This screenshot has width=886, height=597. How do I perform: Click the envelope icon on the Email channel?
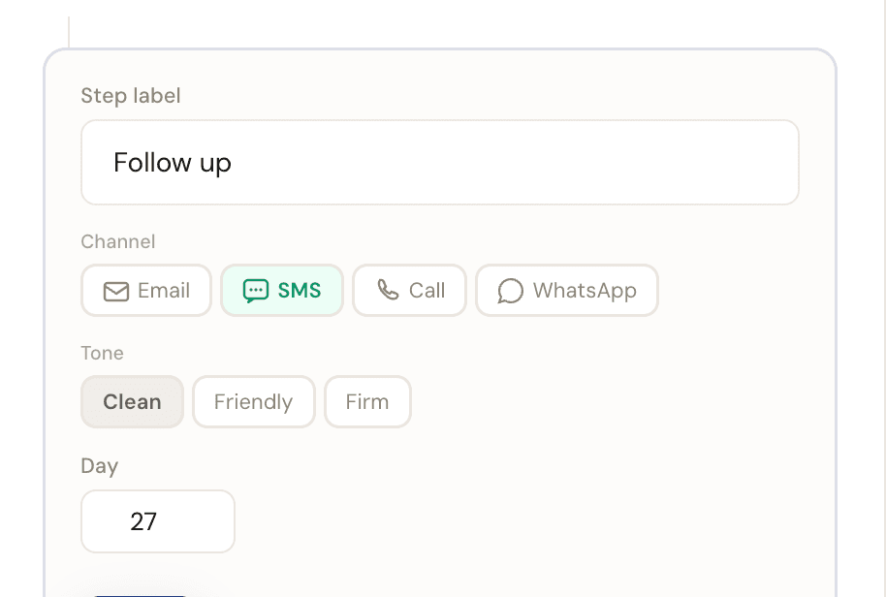(x=116, y=291)
